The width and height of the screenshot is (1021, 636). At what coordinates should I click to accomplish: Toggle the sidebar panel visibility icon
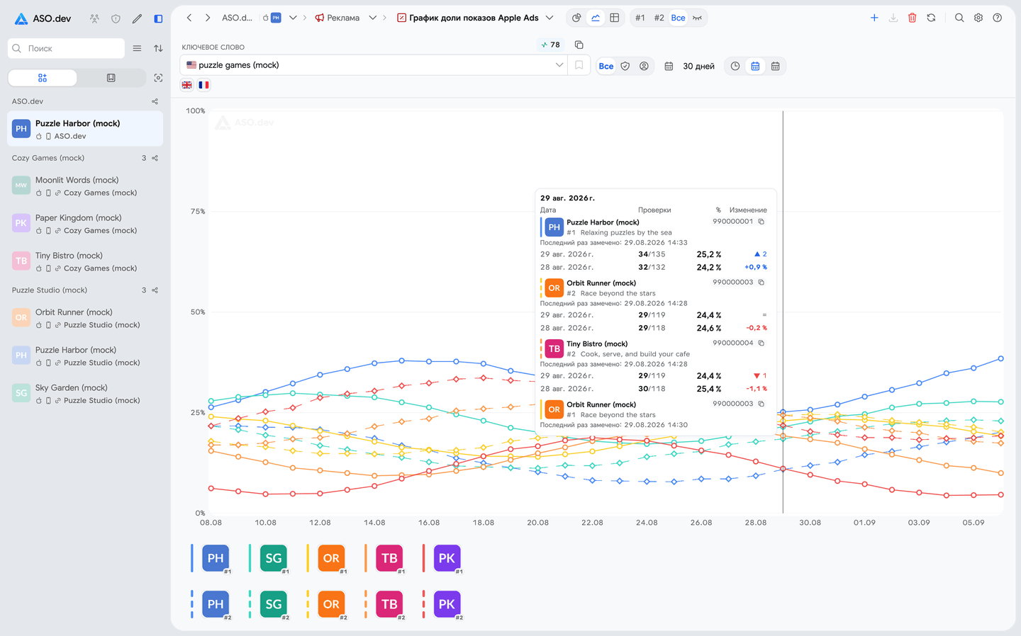(x=158, y=18)
